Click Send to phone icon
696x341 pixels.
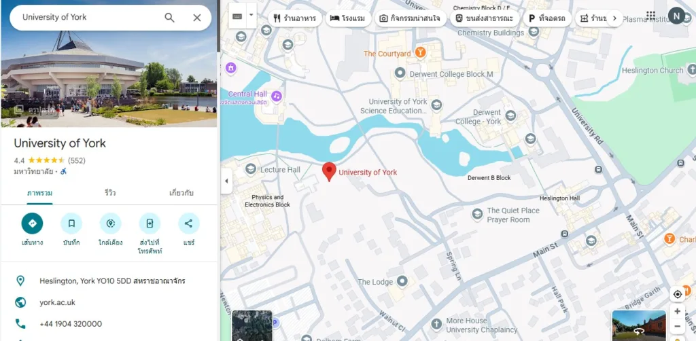pos(150,223)
